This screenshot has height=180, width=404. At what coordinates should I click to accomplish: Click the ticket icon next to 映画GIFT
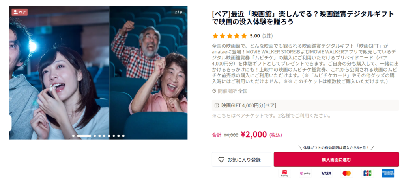coord(217,105)
